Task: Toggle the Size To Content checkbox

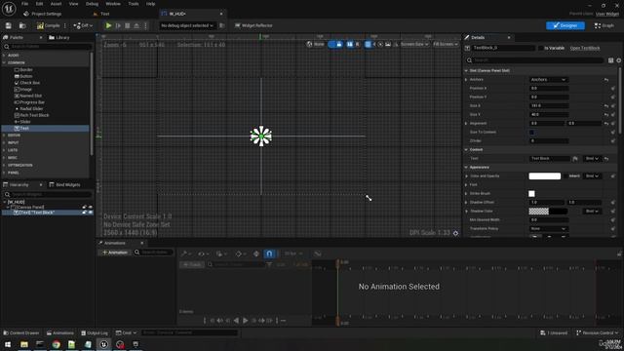Action: (531, 133)
